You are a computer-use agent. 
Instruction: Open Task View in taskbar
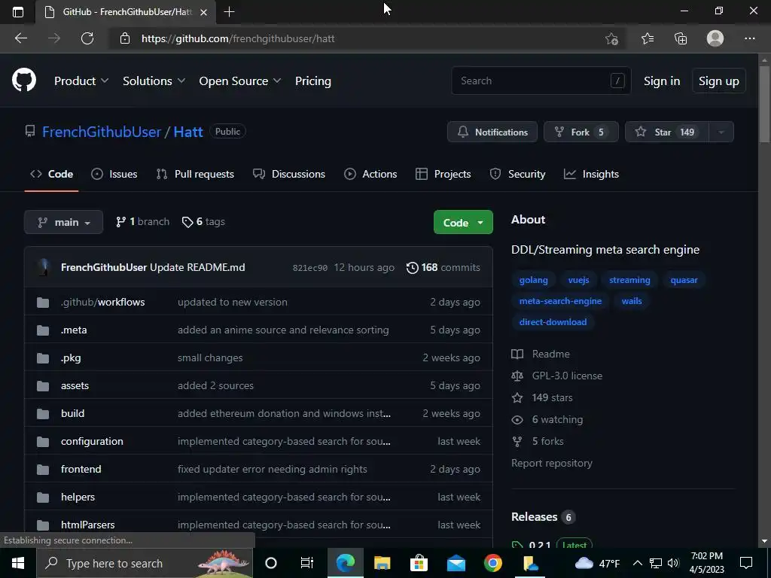[x=307, y=563]
